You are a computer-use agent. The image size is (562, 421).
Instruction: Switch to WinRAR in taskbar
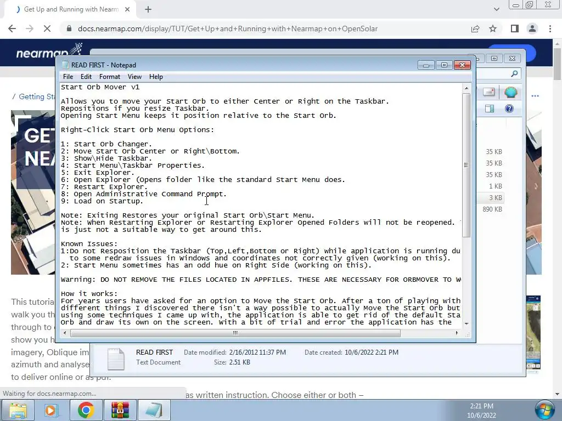point(120,410)
